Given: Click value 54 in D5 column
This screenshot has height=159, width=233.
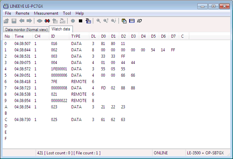Looking at the screenshot, I should click(x=153, y=50).
